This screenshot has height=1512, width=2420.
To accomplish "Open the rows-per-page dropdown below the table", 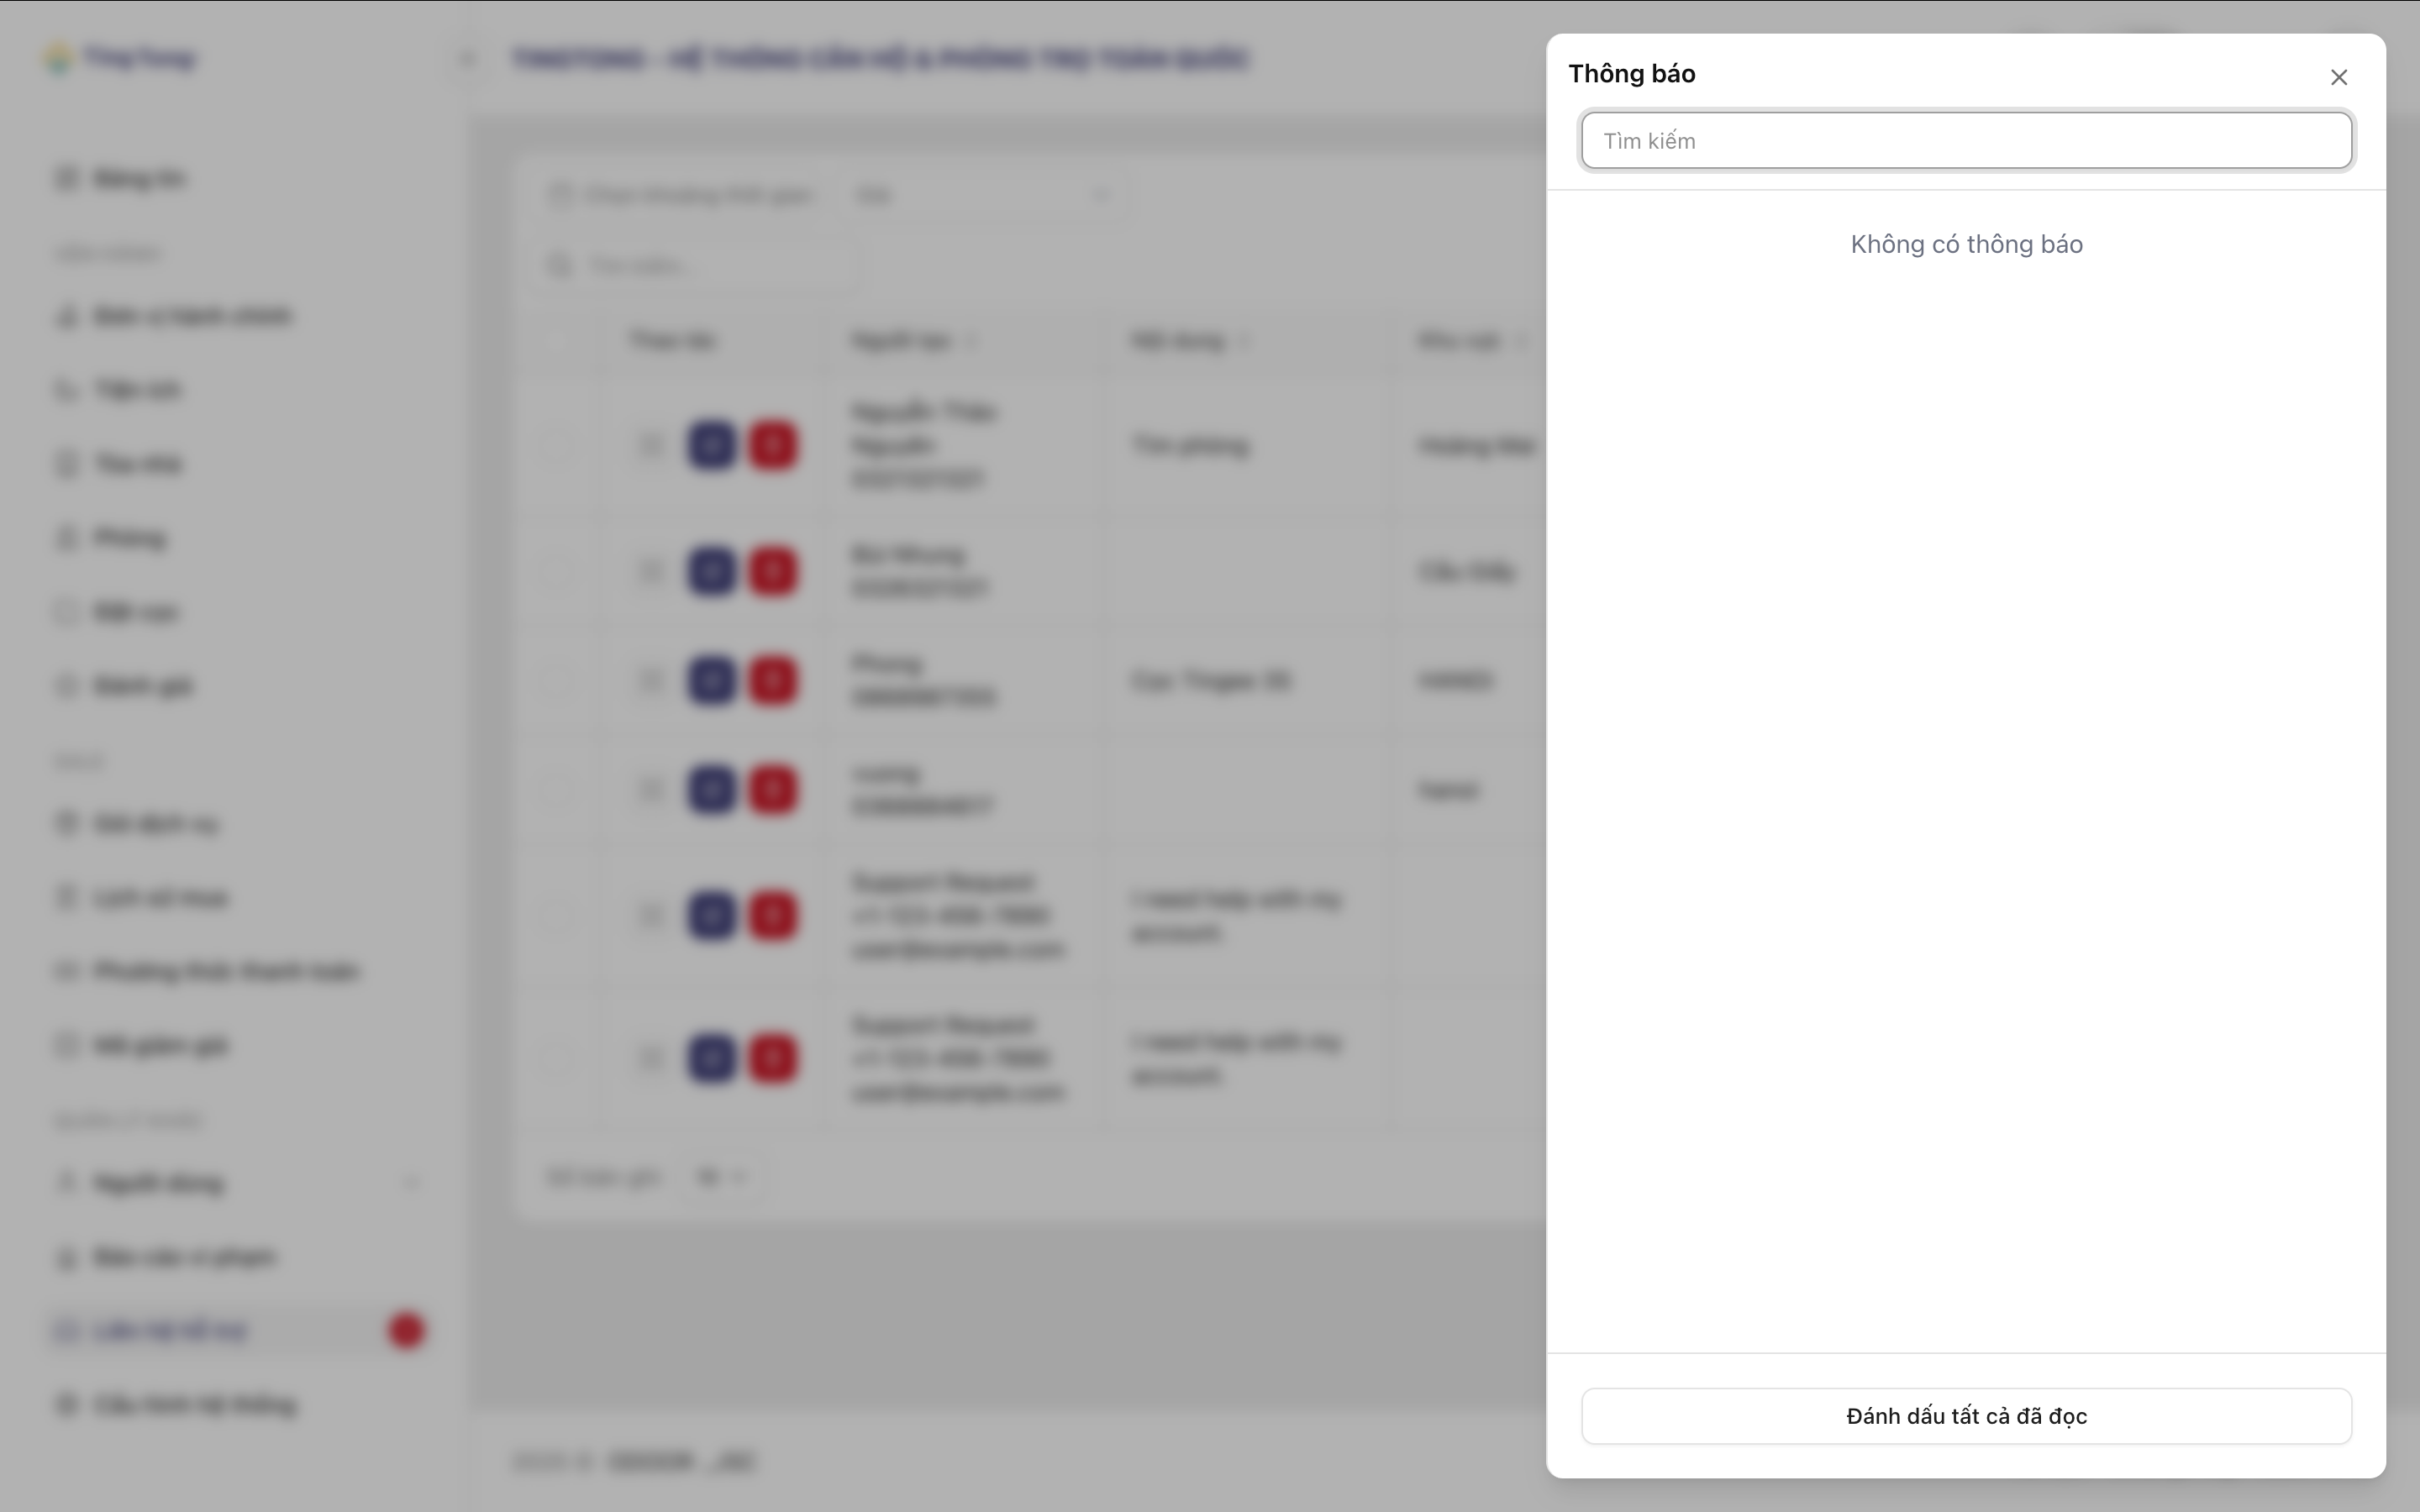I will pos(722,1177).
